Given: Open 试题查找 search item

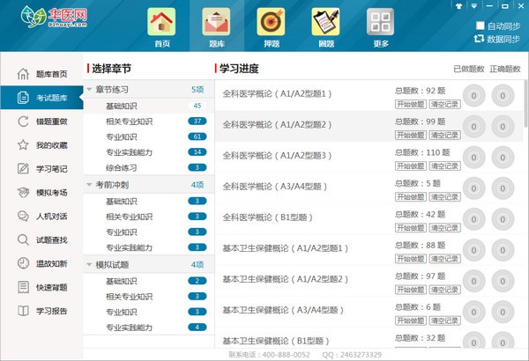Looking at the screenshot, I should click(41, 239).
